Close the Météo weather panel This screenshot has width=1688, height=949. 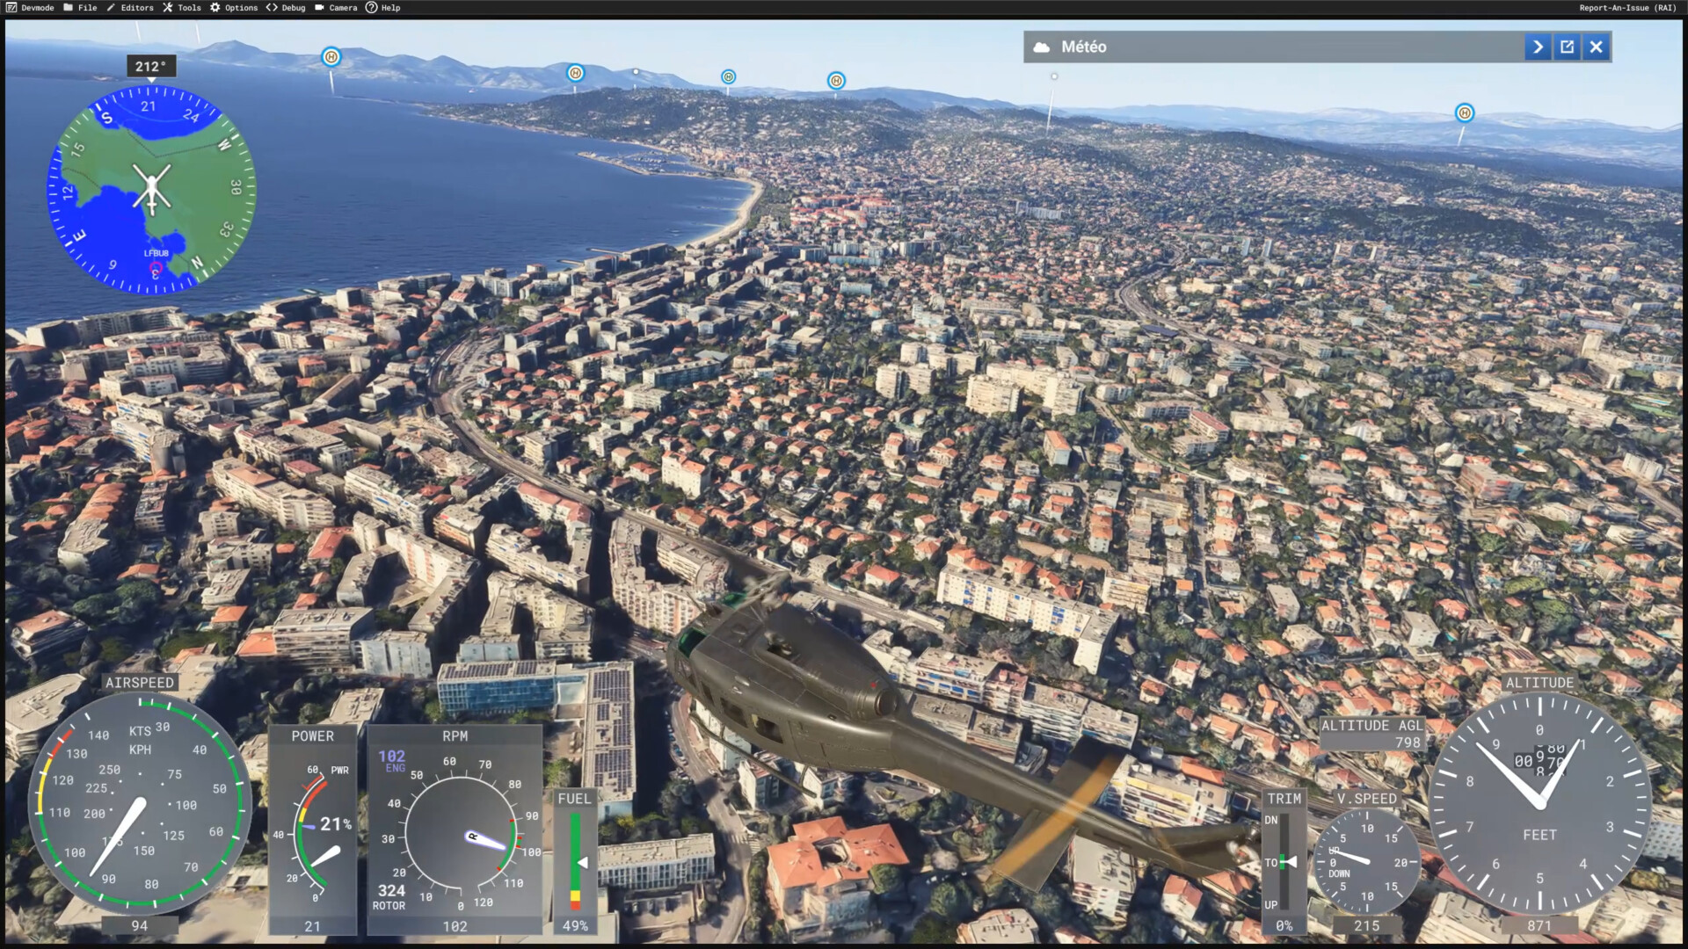tap(1596, 47)
